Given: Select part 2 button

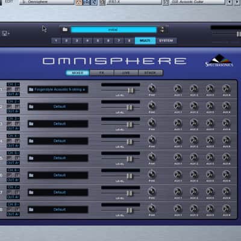Looking at the screenshot, I should tap(66, 41).
